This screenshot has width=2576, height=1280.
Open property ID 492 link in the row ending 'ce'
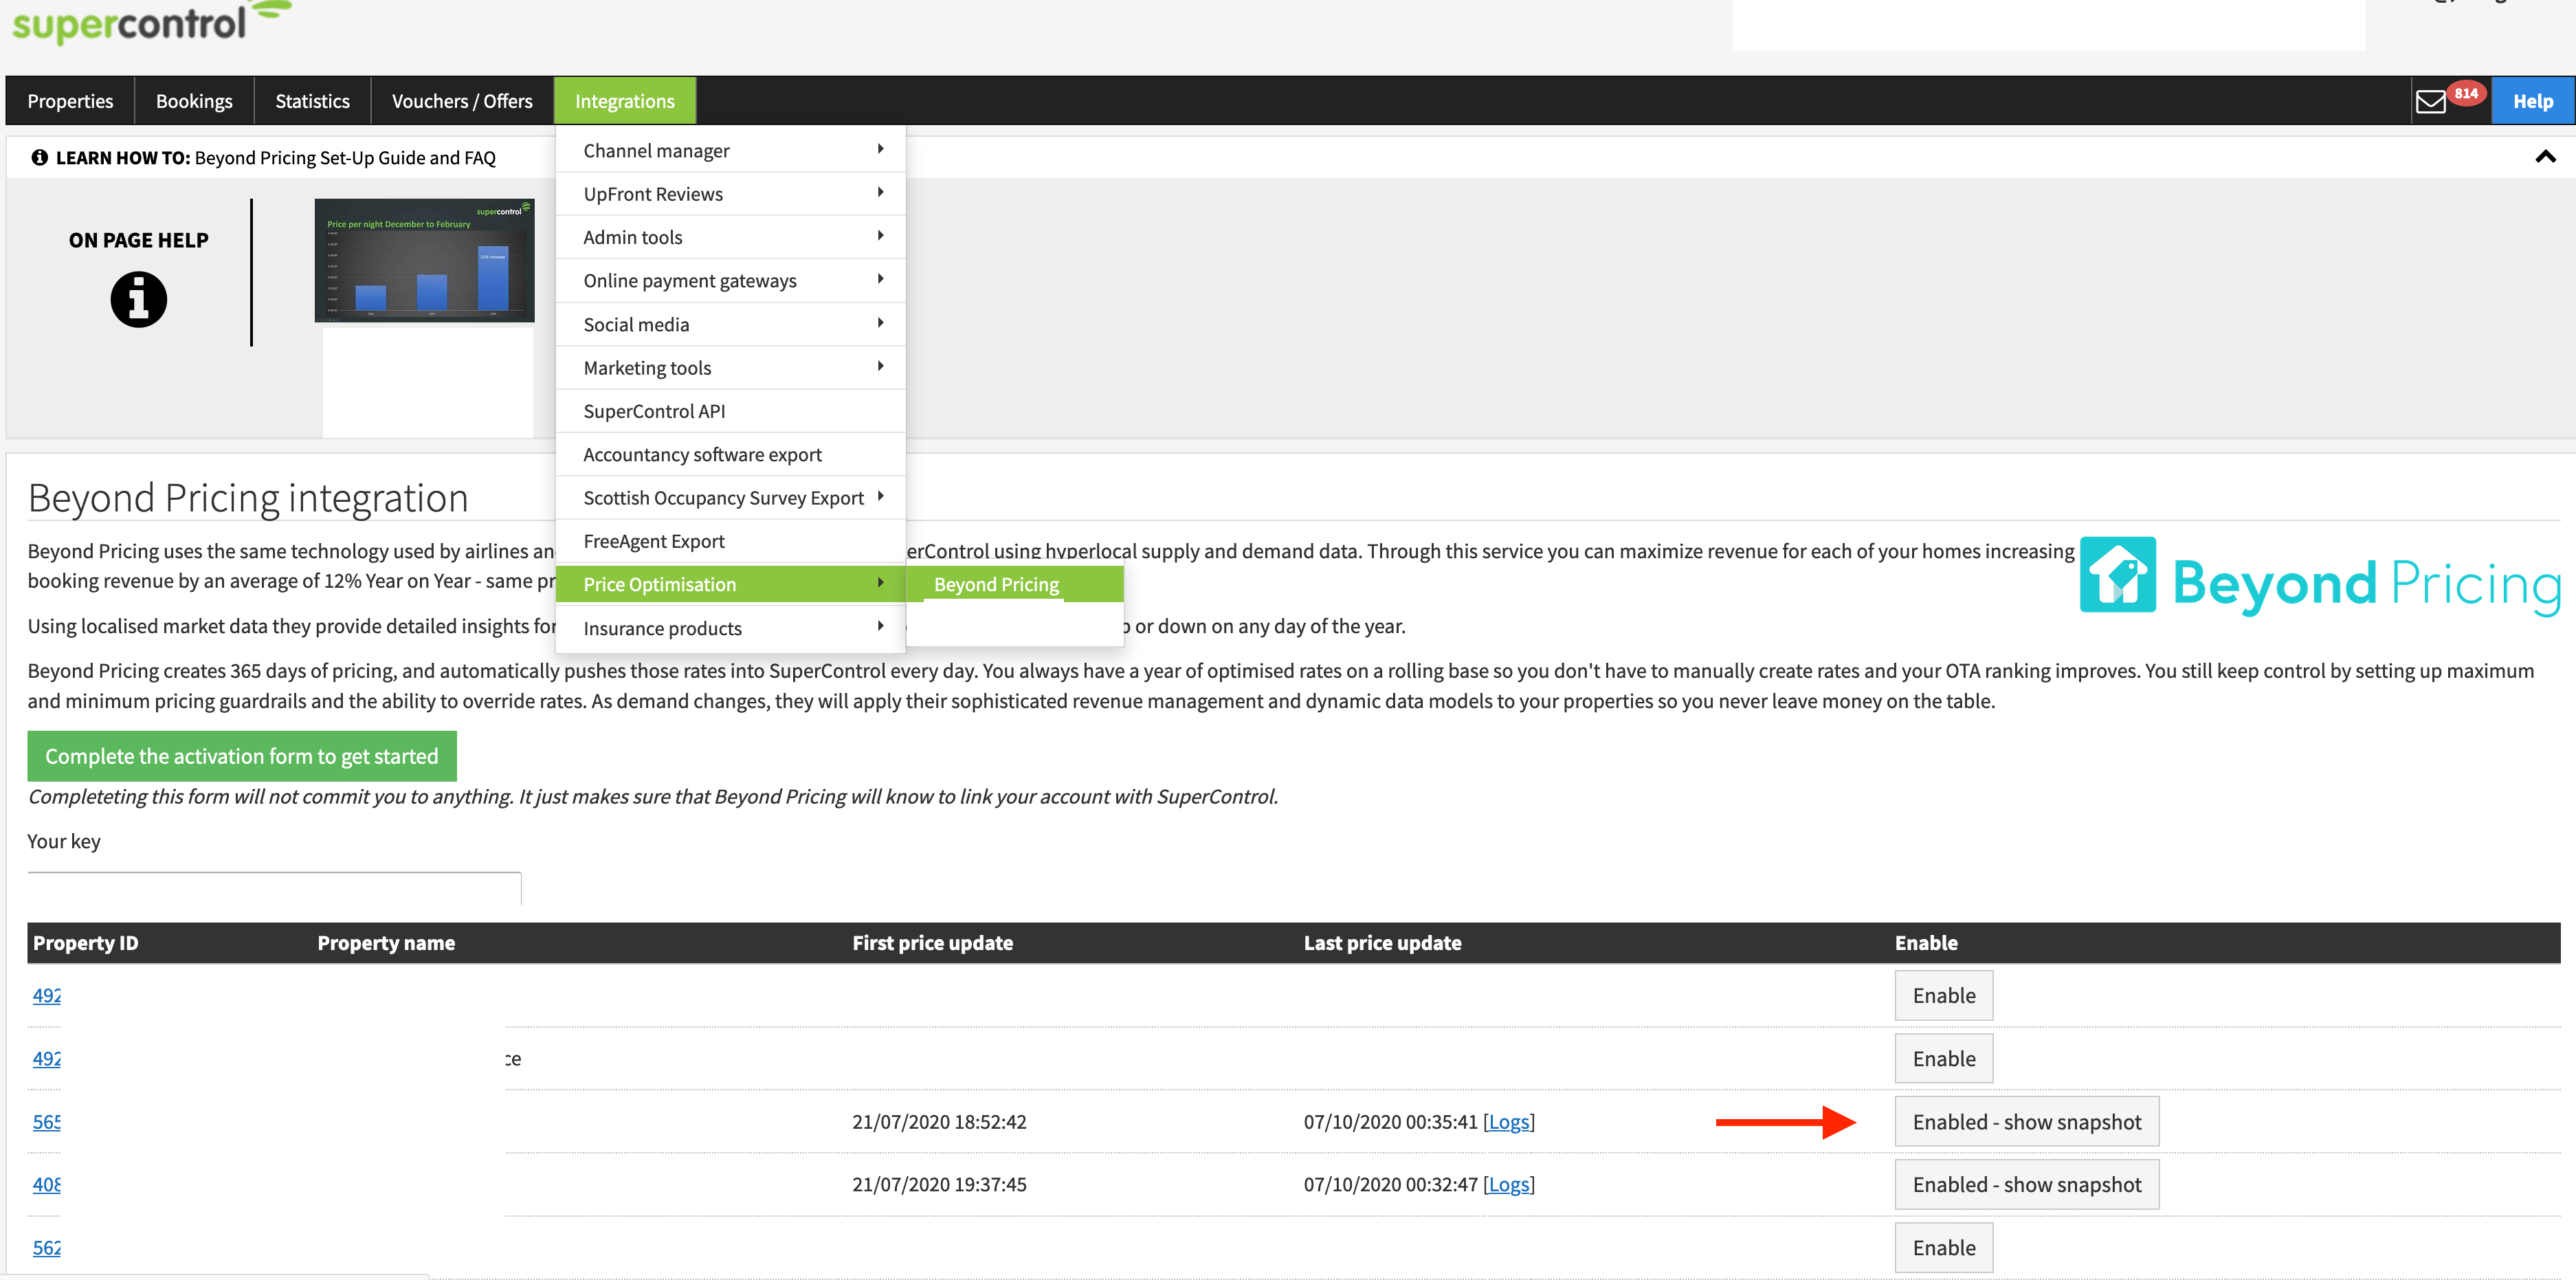coord(46,1058)
